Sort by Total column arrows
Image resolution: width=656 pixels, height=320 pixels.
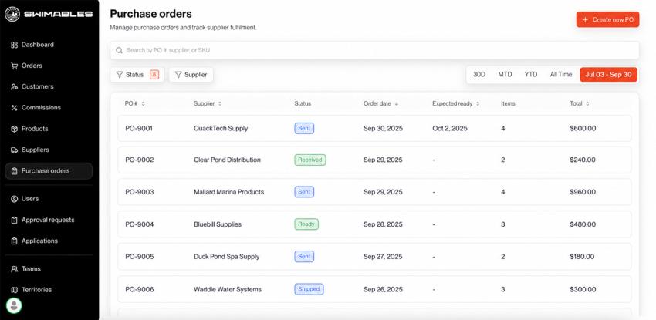pos(587,103)
